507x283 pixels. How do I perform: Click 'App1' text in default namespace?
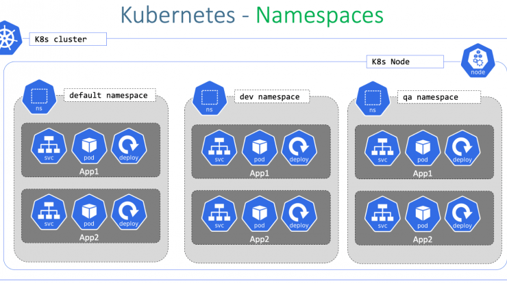pyautogui.click(x=89, y=172)
